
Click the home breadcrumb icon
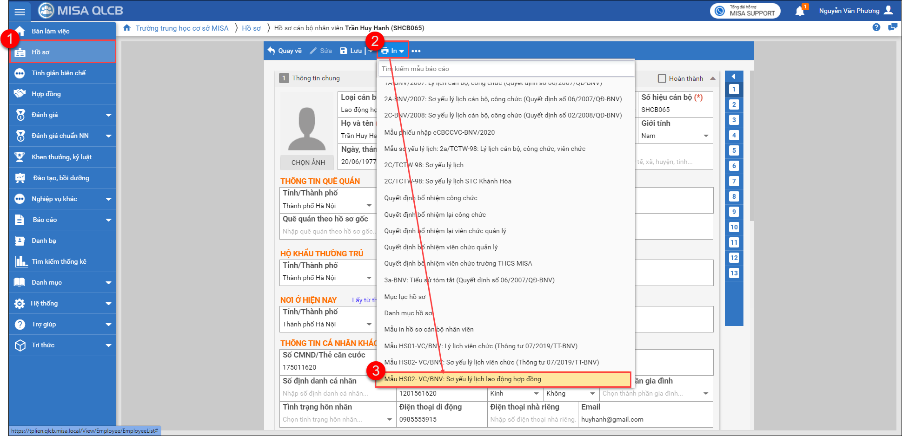coord(127,28)
